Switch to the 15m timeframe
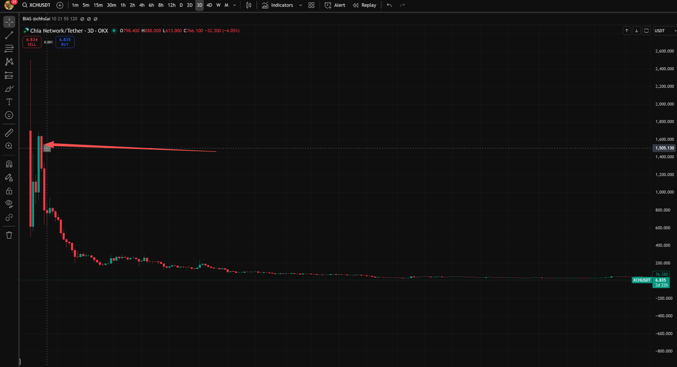The height and width of the screenshot is (367, 677). [98, 5]
